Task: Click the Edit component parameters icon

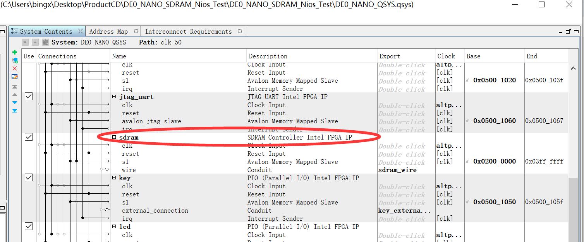Action: tap(15, 77)
